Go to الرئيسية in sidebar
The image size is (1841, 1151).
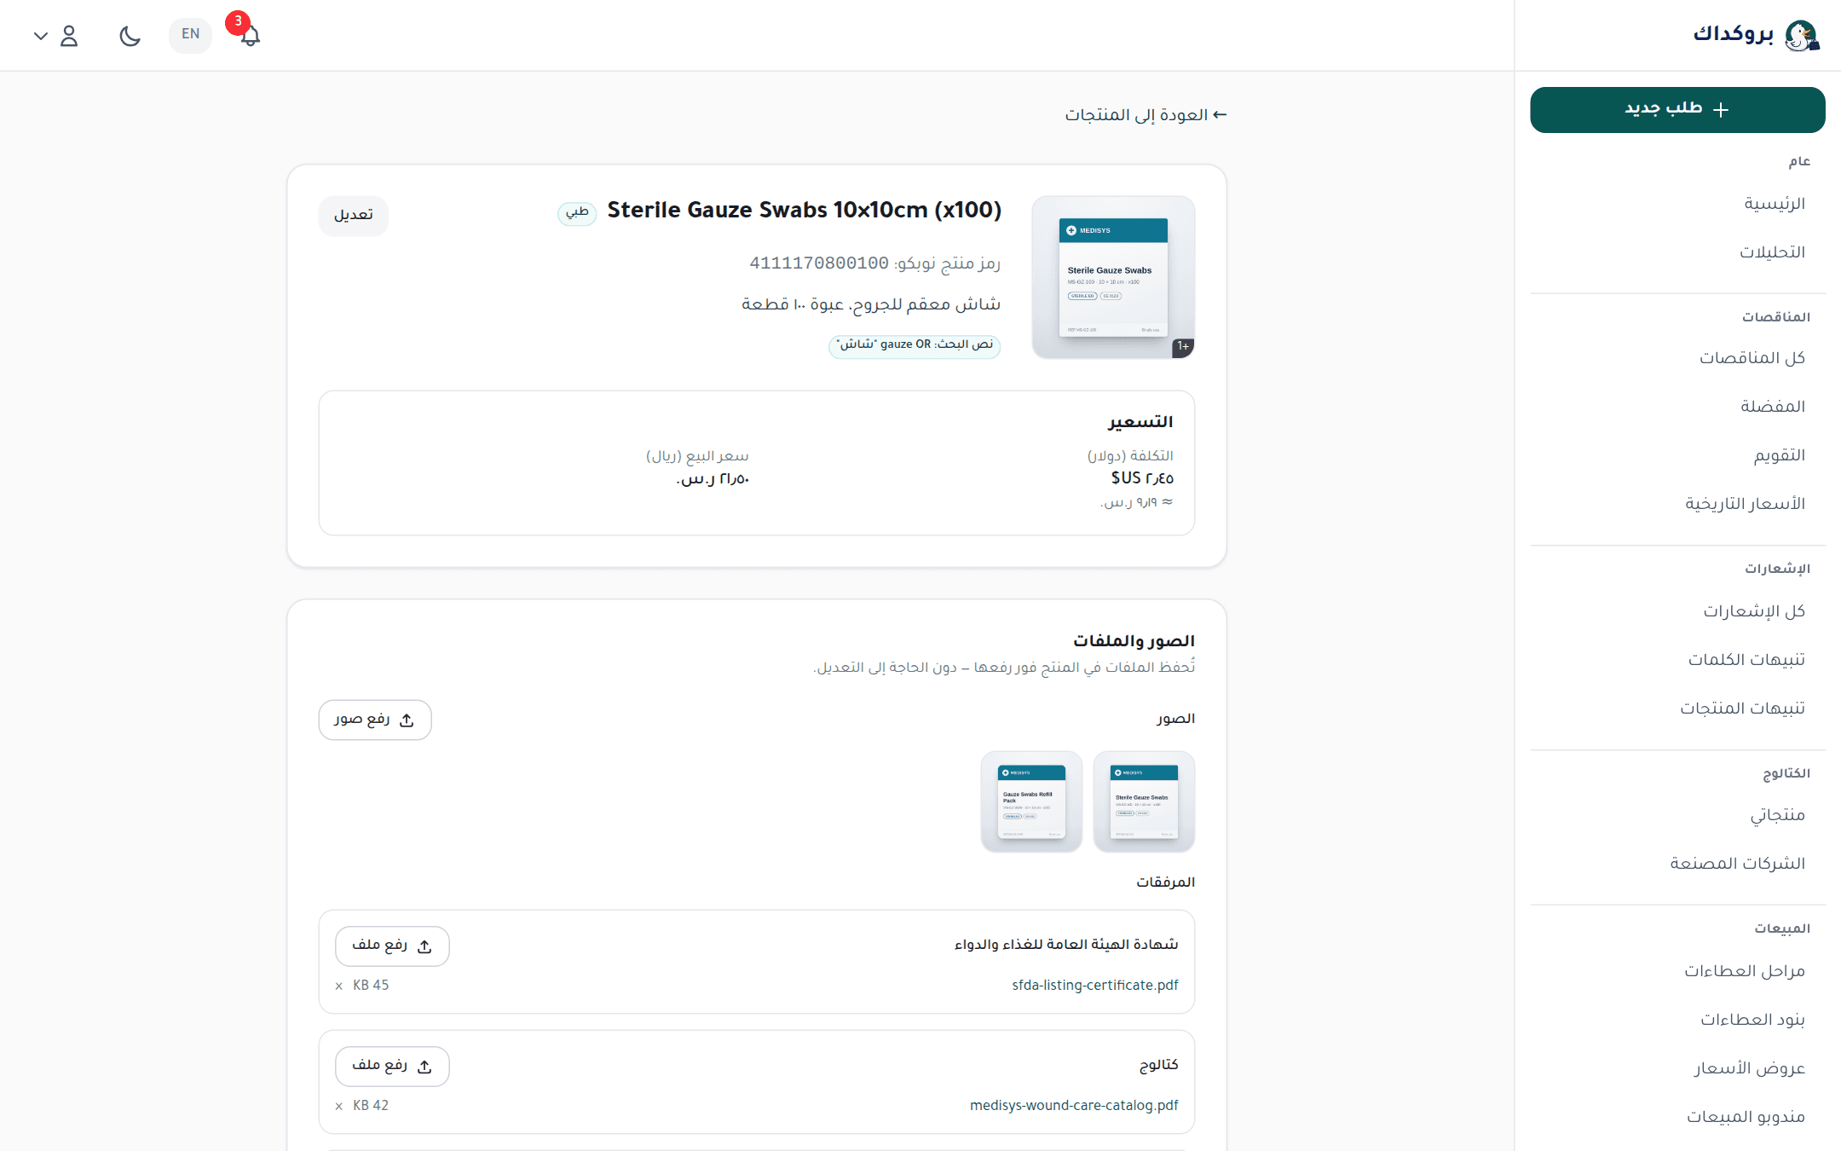pyautogui.click(x=1775, y=204)
